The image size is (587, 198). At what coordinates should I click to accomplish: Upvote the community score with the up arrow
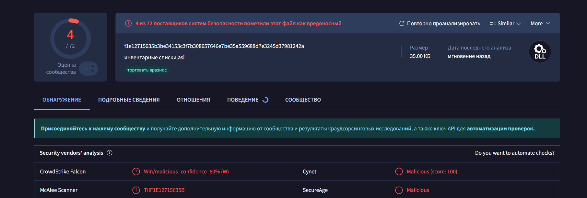(x=93, y=66)
